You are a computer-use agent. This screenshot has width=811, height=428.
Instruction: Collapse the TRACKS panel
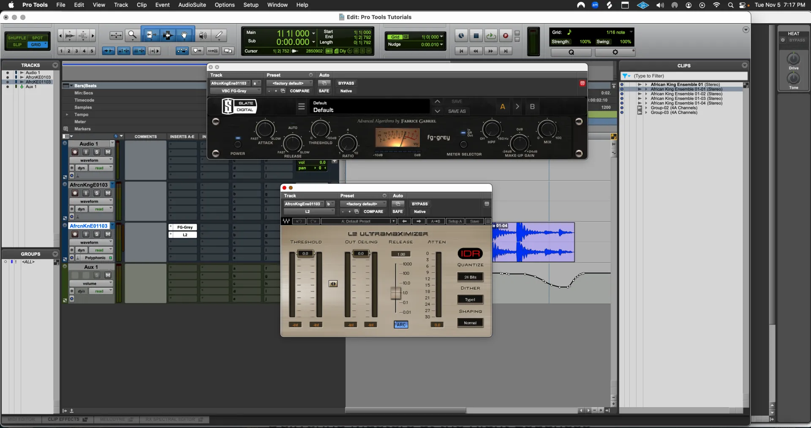pyautogui.click(x=55, y=65)
